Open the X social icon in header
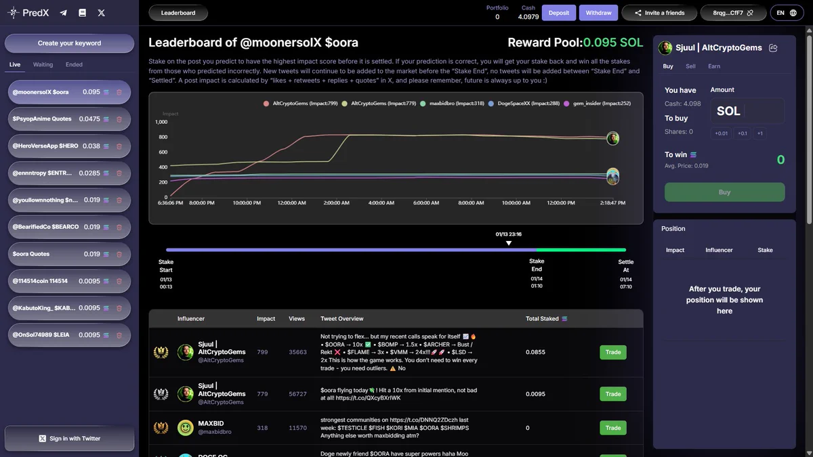The height and width of the screenshot is (457, 813). click(x=101, y=13)
